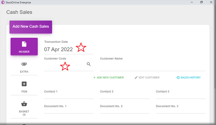Open the EXTRA paperclip section
Screen dimensions: 216x125
click(x=24, y=67)
